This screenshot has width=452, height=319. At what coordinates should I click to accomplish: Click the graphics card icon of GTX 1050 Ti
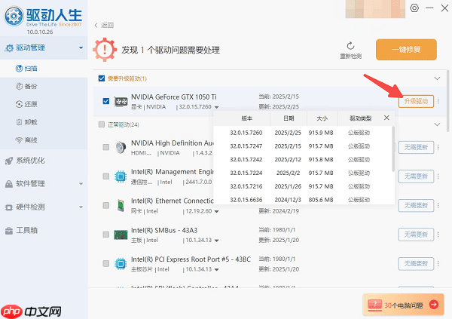point(121,101)
